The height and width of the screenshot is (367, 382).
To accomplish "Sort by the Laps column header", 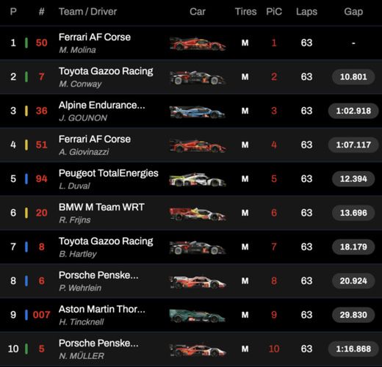I will click(306, 12).
